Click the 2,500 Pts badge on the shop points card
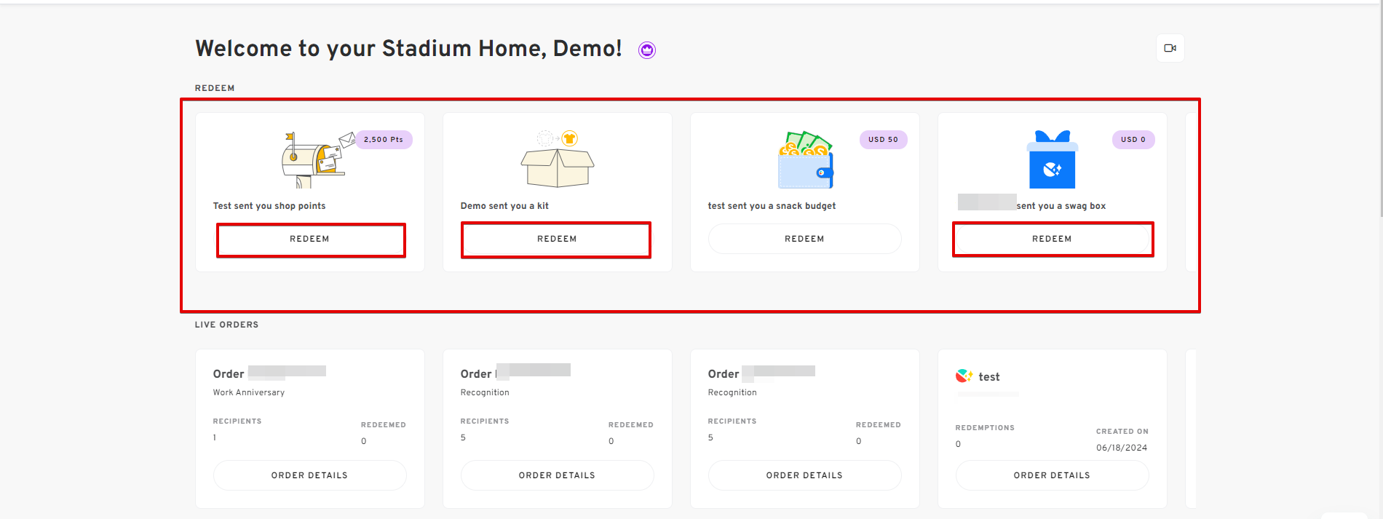Image resolution: width=1383 pixels, height=519 pixels. click(384, 139)
